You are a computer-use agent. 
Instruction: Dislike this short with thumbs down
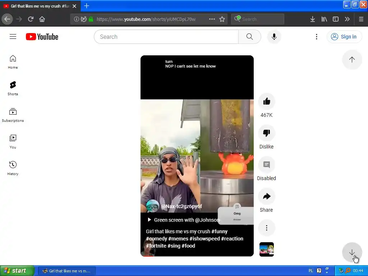click(x=267, y=133)
